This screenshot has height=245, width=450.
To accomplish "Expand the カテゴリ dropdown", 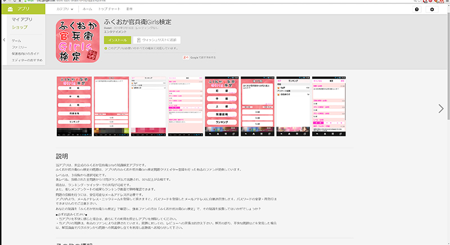I will click(x=65, y=10).
